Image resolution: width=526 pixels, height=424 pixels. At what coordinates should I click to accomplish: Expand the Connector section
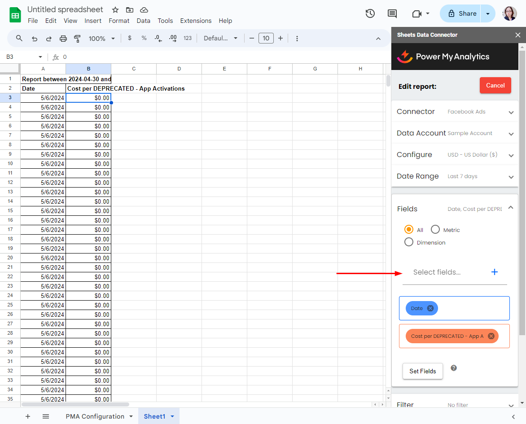(x=511, y=112)
